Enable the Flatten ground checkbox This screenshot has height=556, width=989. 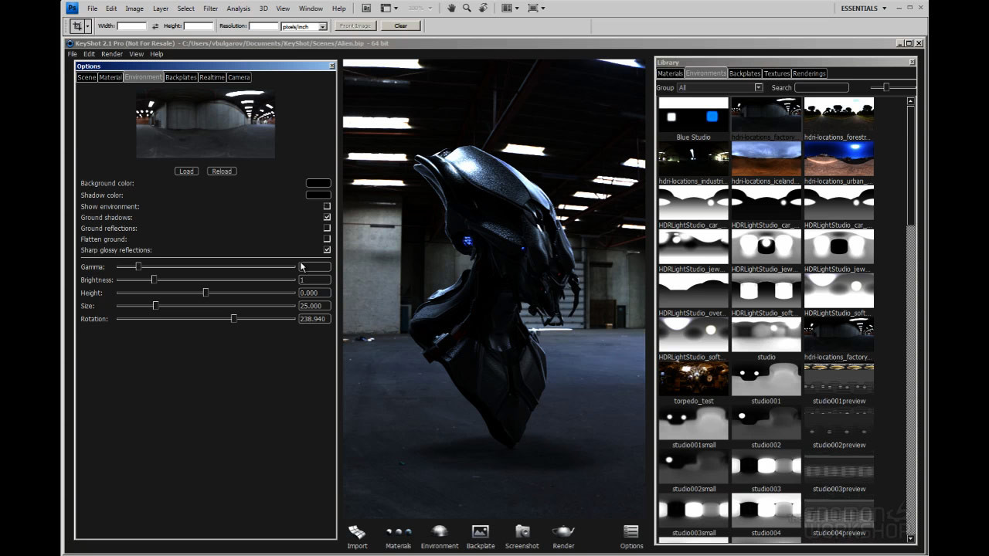click(x=327, y=239)
